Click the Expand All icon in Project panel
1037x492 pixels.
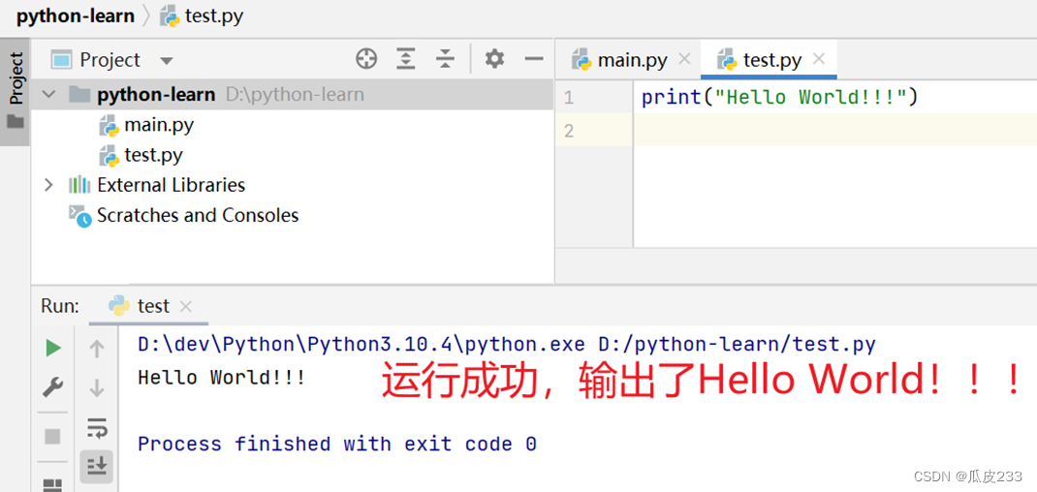(x=405, y=59)
